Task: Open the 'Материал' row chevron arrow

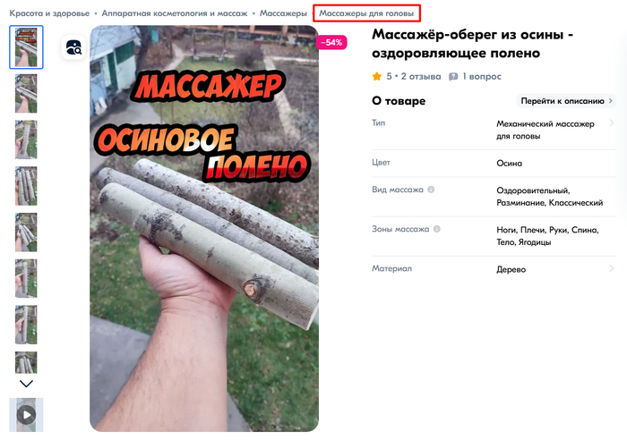Action: 611,268
